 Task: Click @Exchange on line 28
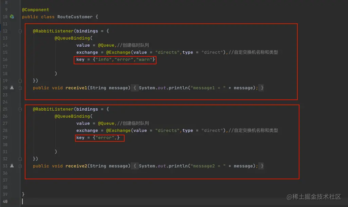pyautogui.click(x=118, y=130)
